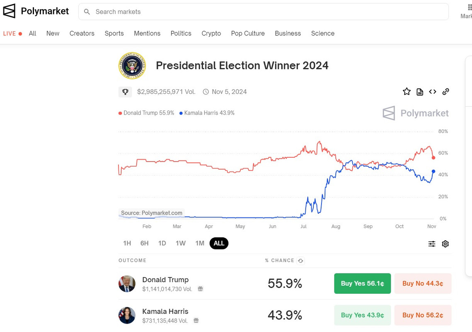This screenshot has width=472, height=332.
Task: Click the star icon to favorite this market
Action: (407, 92)
